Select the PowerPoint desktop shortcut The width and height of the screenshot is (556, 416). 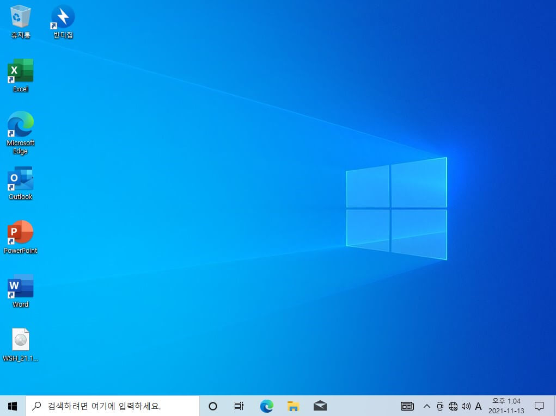point(21,237)
